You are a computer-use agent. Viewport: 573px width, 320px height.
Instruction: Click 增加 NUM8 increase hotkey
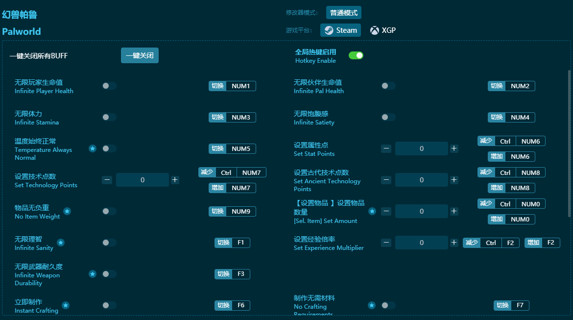[511, 188]
